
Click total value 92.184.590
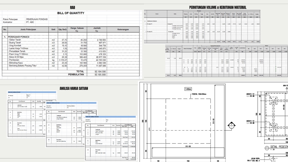click(100, 72)
